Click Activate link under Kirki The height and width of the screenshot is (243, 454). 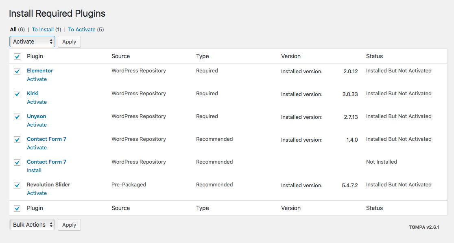point(37,102)
